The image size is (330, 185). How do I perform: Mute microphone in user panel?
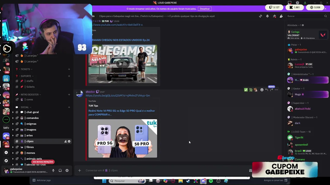pos(53,170)
